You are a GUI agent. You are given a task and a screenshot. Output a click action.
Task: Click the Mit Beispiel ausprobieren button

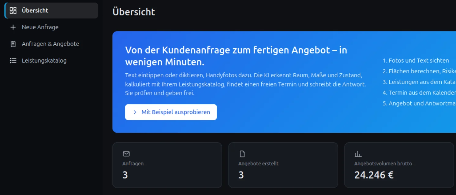(171, 112)
